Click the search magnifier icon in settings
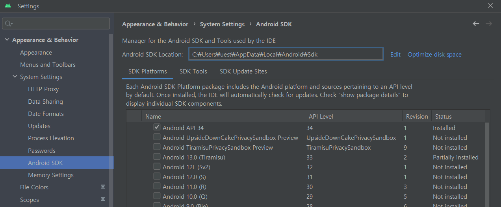 pos(8,24)
